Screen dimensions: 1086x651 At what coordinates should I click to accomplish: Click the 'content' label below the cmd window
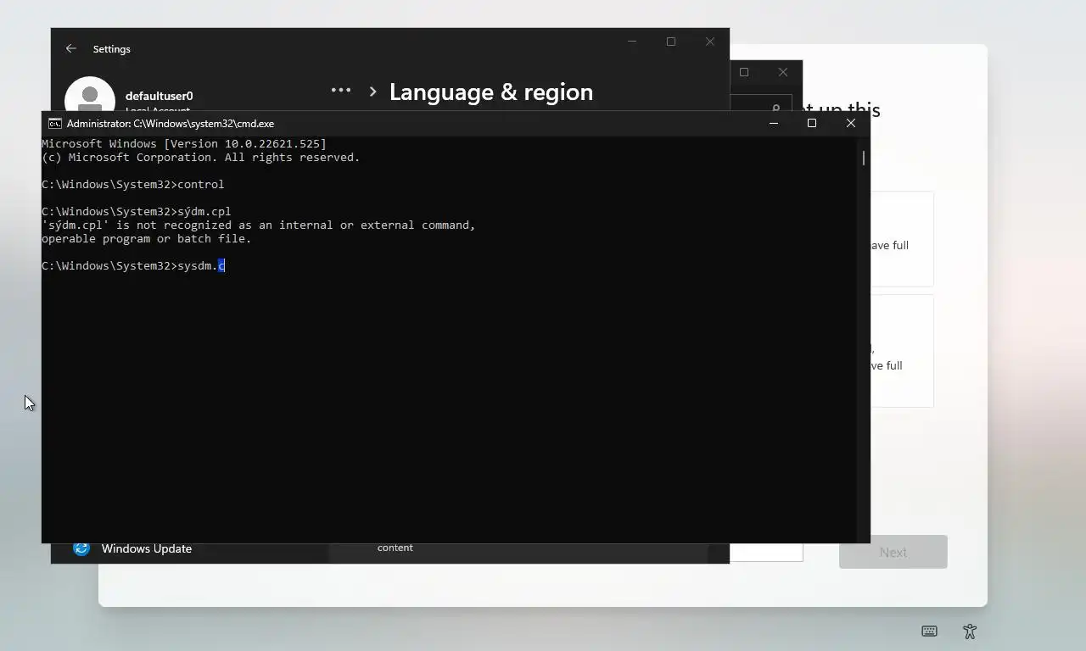pos(395,548)
